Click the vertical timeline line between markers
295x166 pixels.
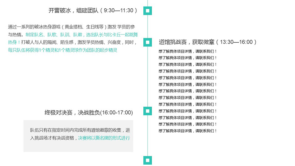click(x=148, y=76)
